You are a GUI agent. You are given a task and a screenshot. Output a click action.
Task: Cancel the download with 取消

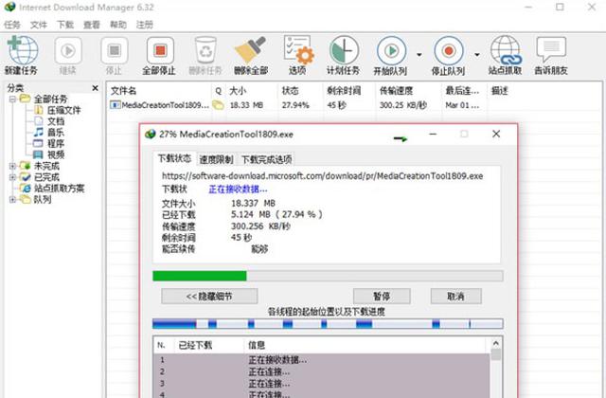[x=456, y=297]
